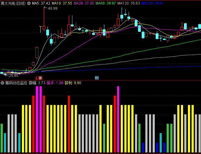The image size is (201, 154).
Task: Open the dropdown arrow beside 南大光电(日线)
Action: (29, 3)
